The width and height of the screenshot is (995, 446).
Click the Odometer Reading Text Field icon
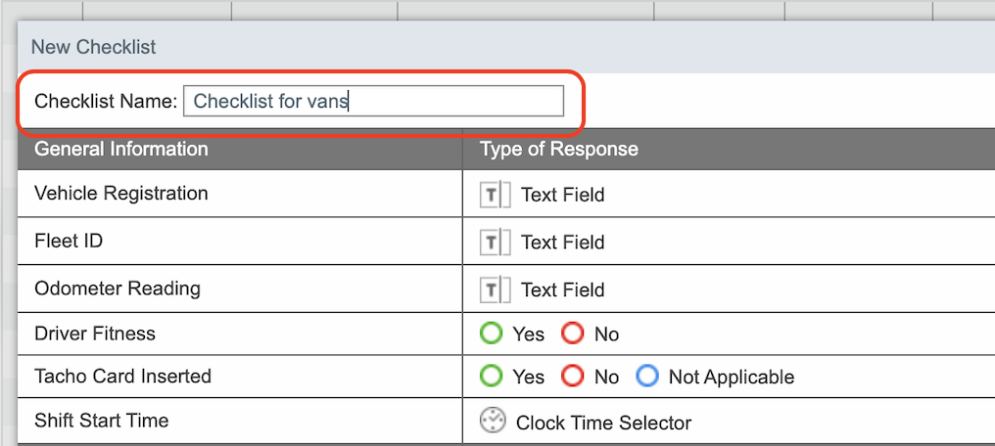pos(495,290)
